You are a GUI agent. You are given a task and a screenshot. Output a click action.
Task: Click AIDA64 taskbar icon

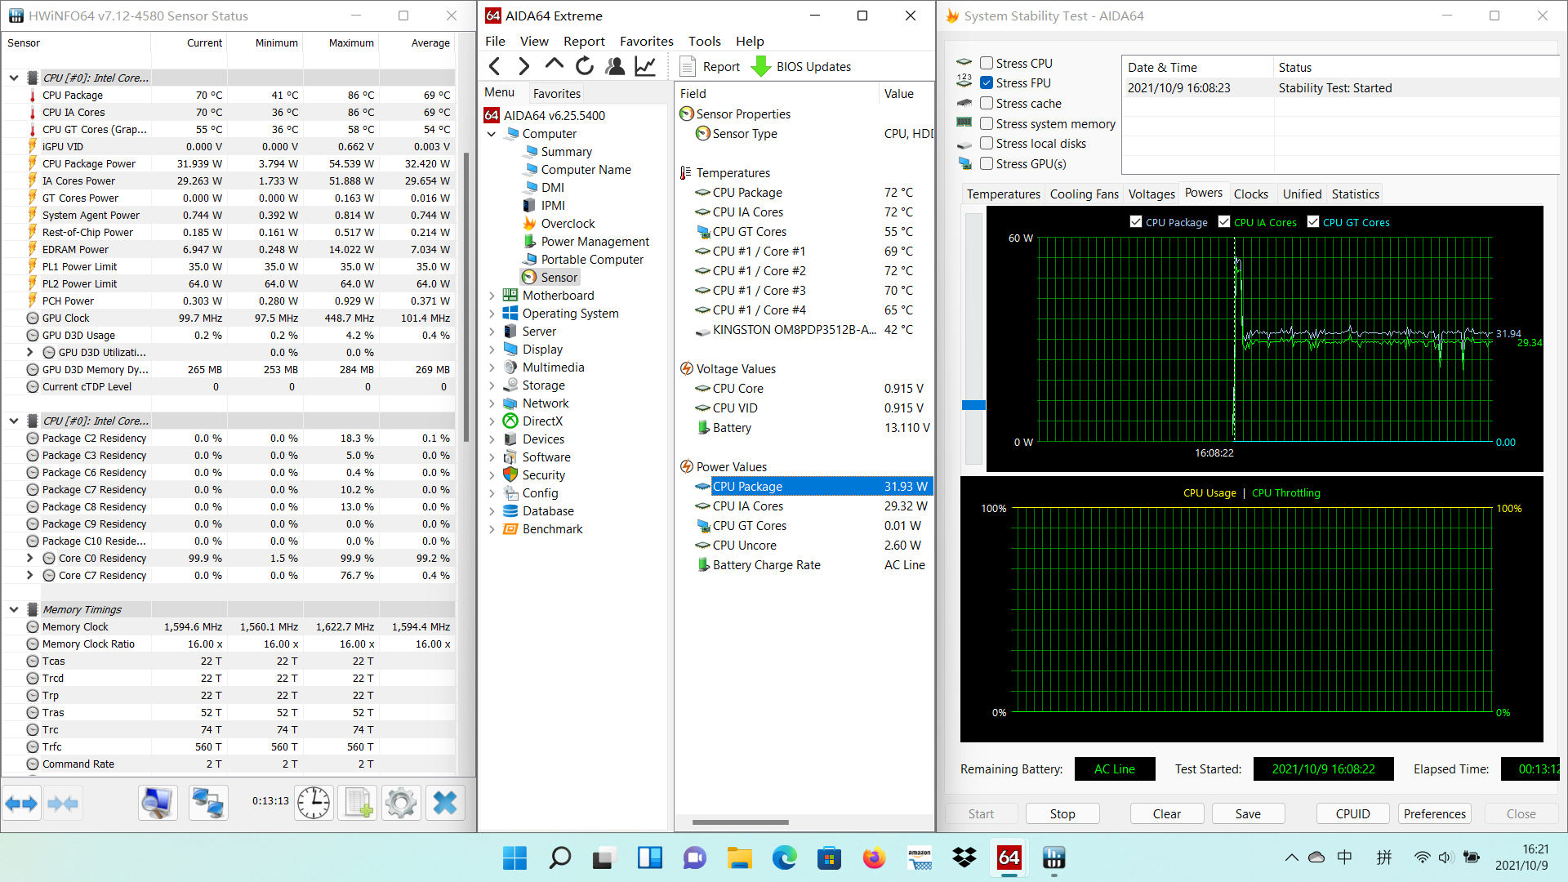coord(1009,858)
